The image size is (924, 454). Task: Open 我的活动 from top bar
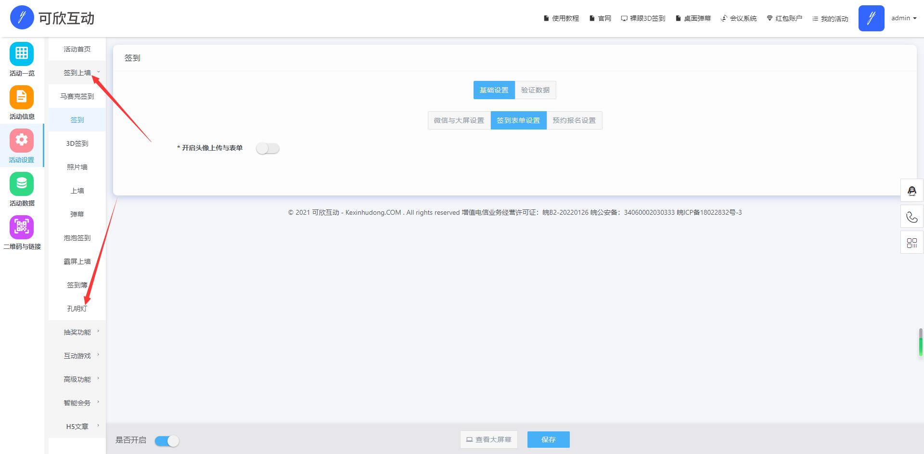830,18
